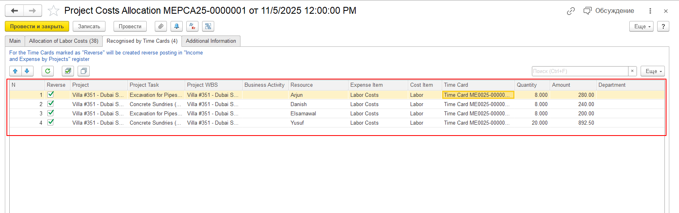Viewport: 679px width, 213px height.
Task: Open the three-dot more options menu
Action: point(650,11)
